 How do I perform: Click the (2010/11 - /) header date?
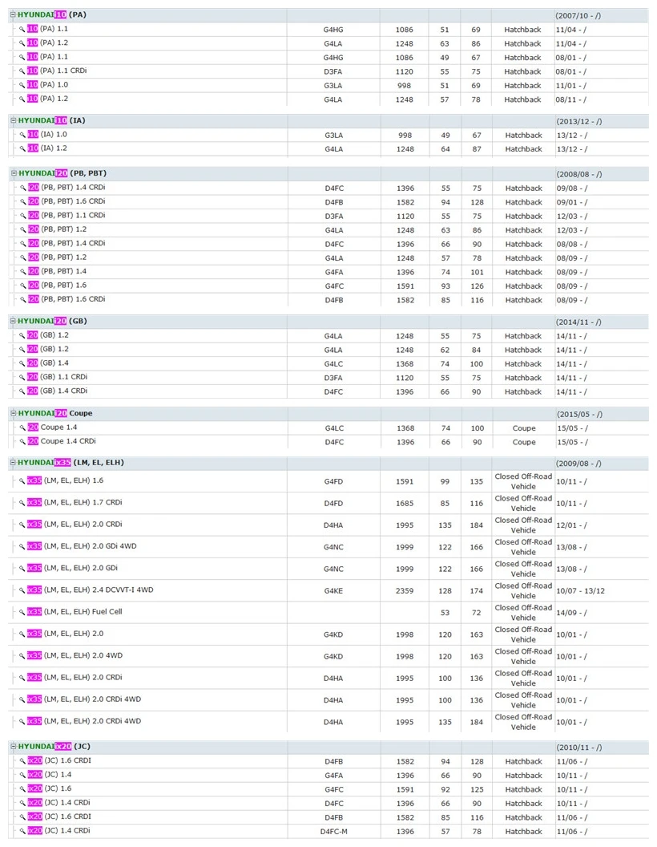pos(579,748)
